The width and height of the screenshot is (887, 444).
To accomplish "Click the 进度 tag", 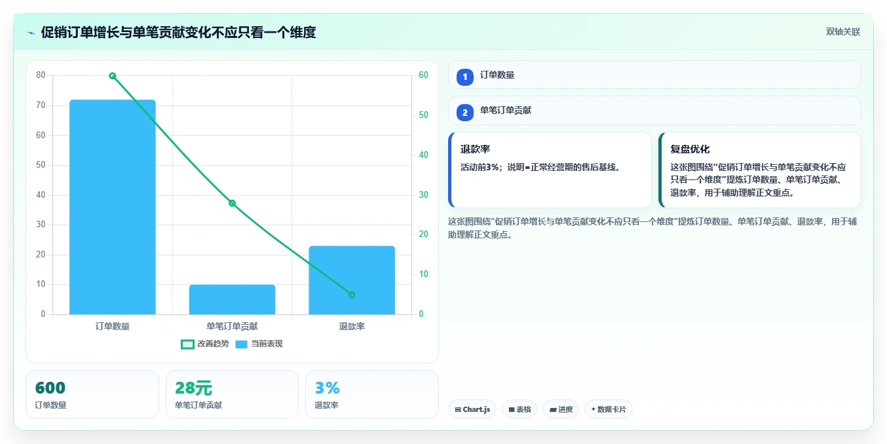I will click(x=561, y=409).
